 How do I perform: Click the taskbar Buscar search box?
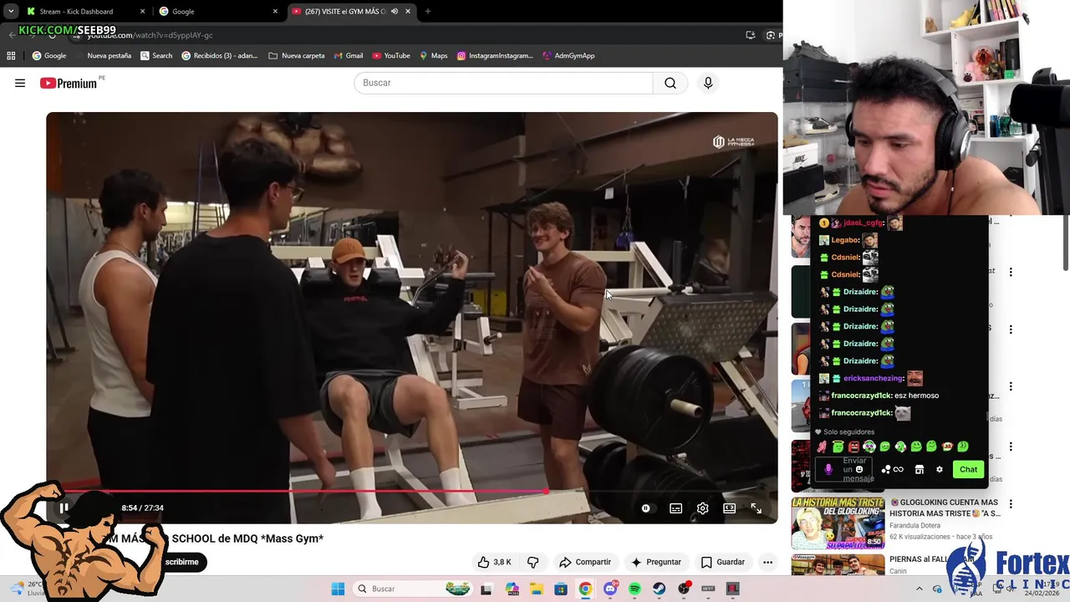tap(414, 589)
